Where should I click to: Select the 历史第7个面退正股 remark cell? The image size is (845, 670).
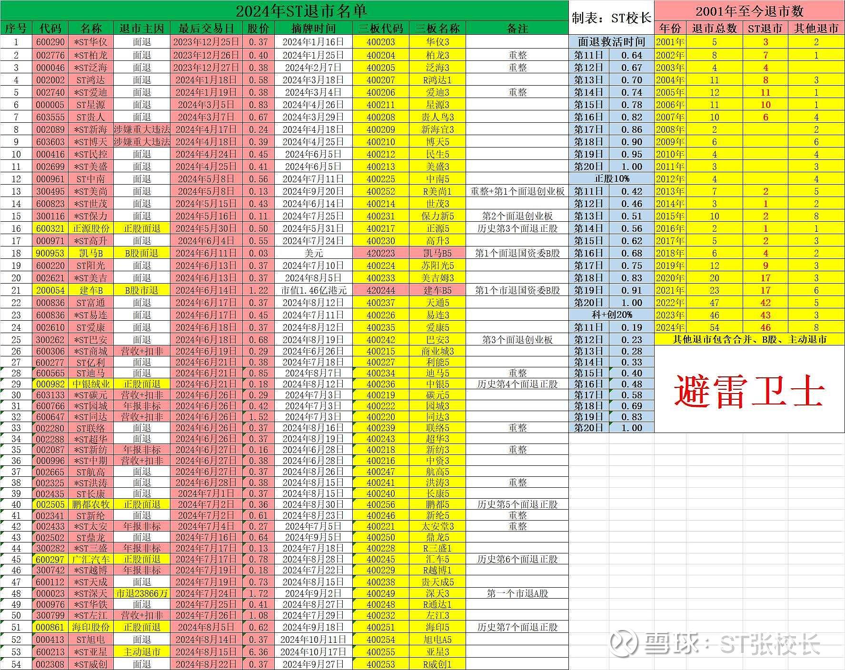[517, 627]
